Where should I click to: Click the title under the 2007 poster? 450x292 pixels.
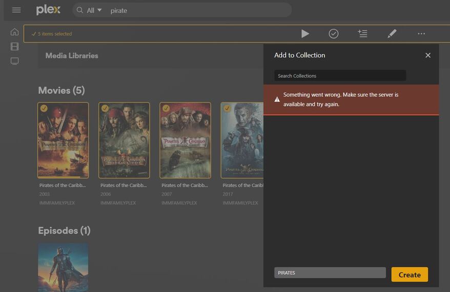185,185
